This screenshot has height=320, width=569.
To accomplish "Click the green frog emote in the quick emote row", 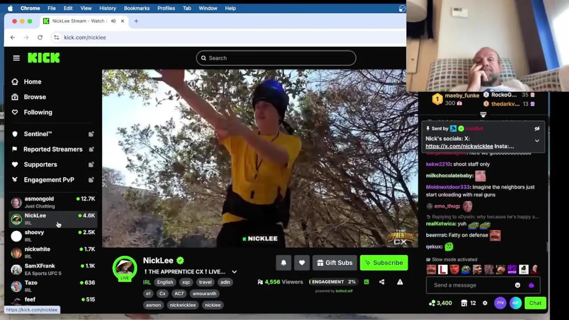I will (465, 269).
